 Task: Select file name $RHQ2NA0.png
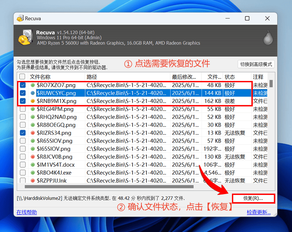[x=57, y=117]
